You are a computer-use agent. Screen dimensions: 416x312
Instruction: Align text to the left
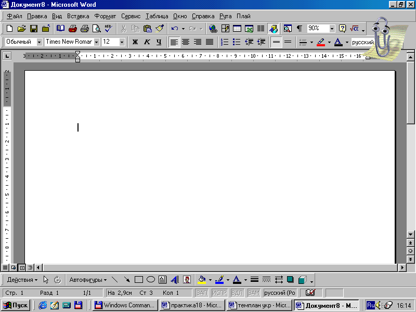[174, 42]
